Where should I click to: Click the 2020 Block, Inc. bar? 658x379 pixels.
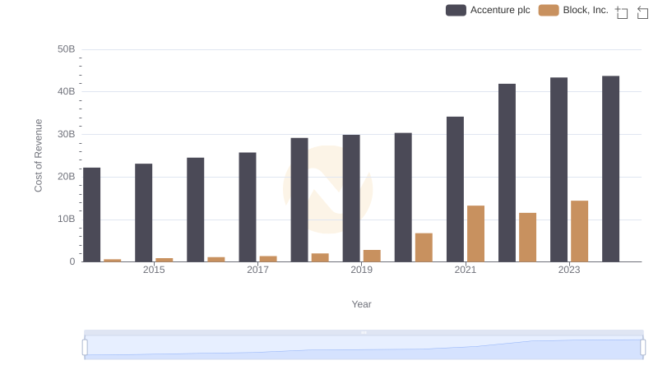point(424,247)
